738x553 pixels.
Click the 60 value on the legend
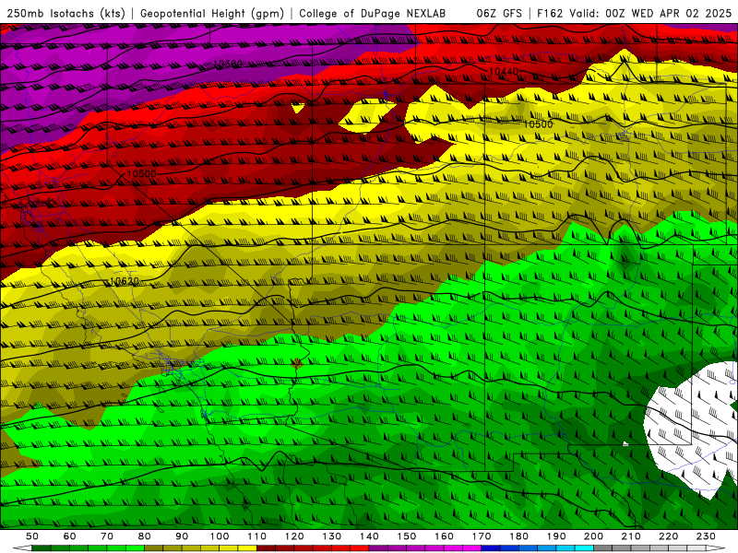[70, 536]
